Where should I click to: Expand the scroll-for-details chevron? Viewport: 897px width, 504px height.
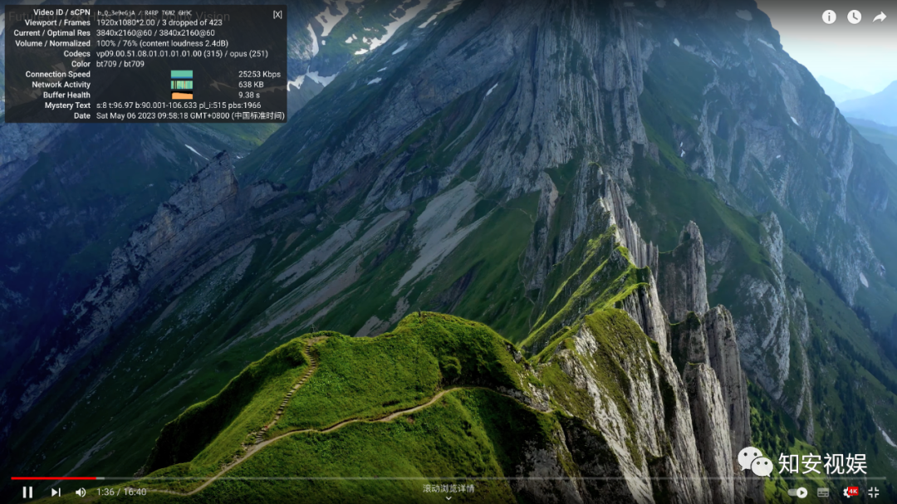(x=448, y=498)
